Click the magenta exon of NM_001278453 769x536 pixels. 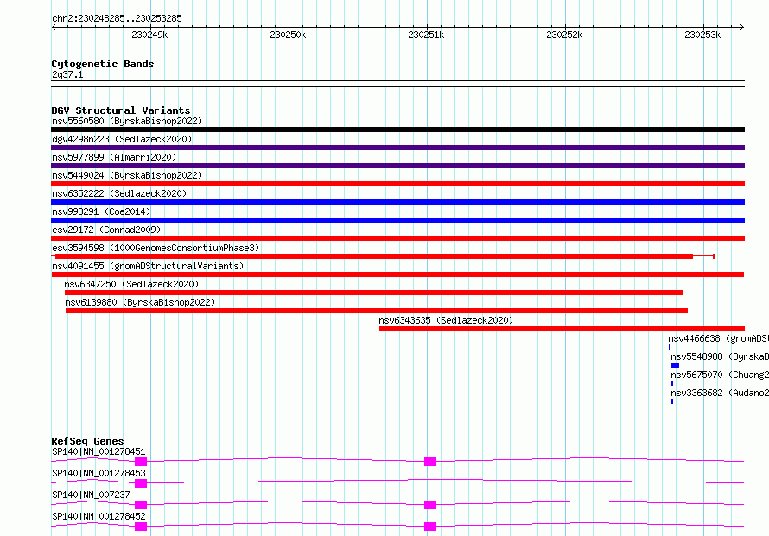pos(141,483)
